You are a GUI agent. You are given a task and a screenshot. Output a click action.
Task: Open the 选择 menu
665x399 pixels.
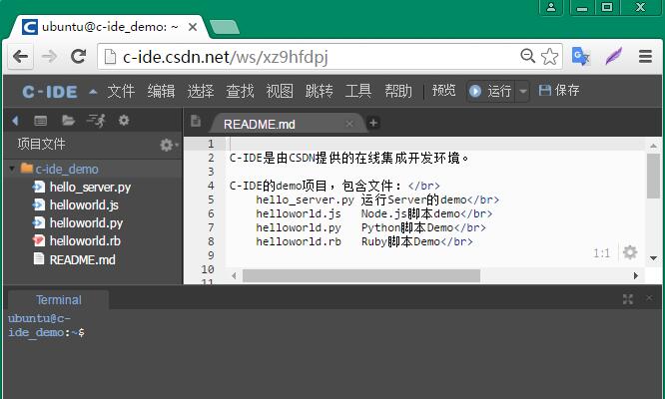pos(201,91)
